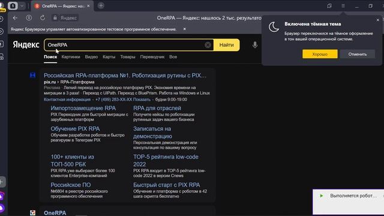Viewport: 384px width, 216px height.
Task: Open the Yandex home icon in toolbar
Action: (x=29, y=18)
